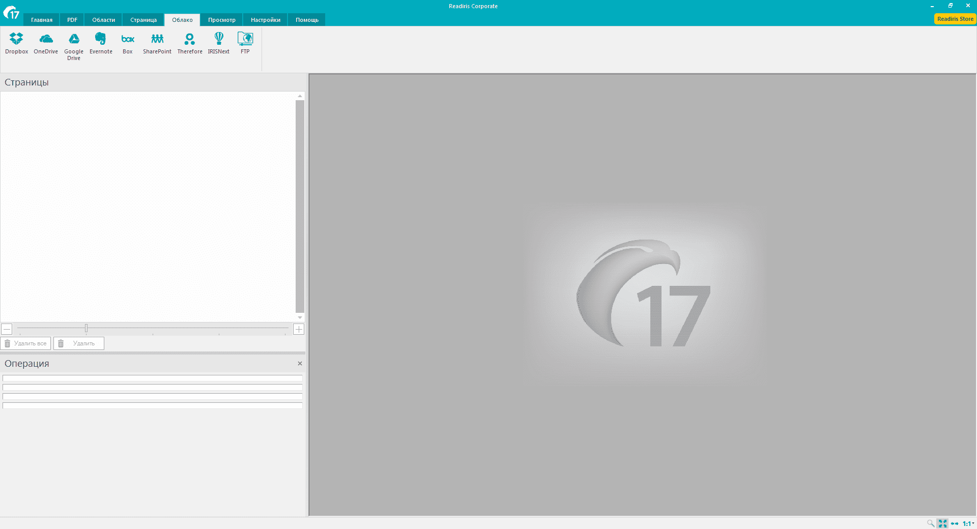Increase thumbnail size with plus button
977x529 pixels.
pos(299,329)
